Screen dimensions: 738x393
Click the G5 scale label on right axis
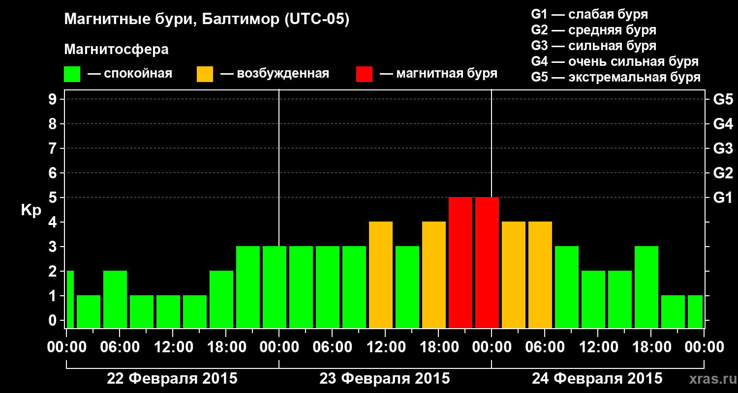click(723, 99)
